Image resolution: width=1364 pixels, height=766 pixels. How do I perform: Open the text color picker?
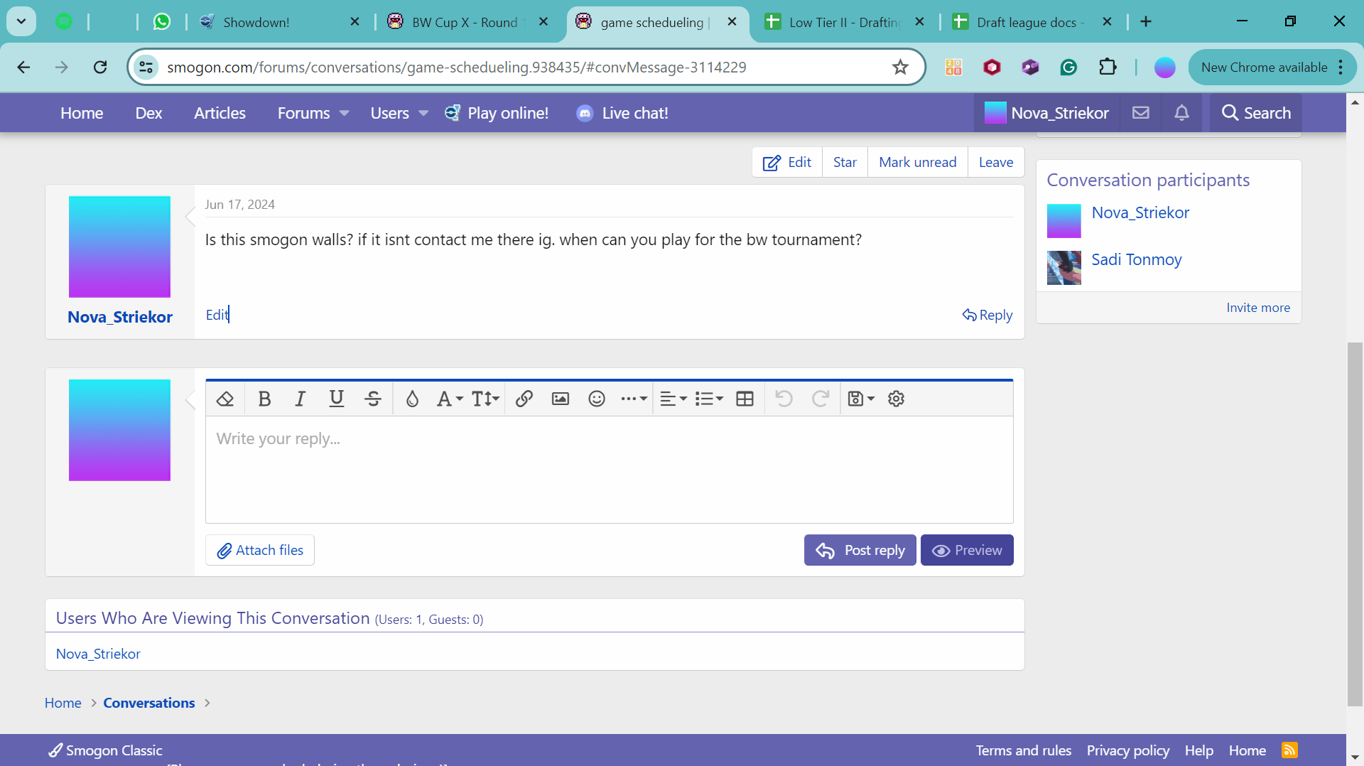(x=412, y=399)
